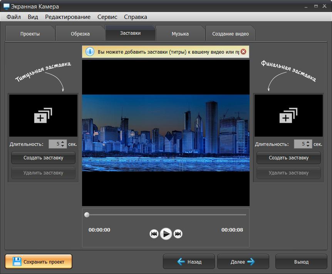Switch to the Музыка tab
Screen dimensions: 332x274
click(180, 34)
